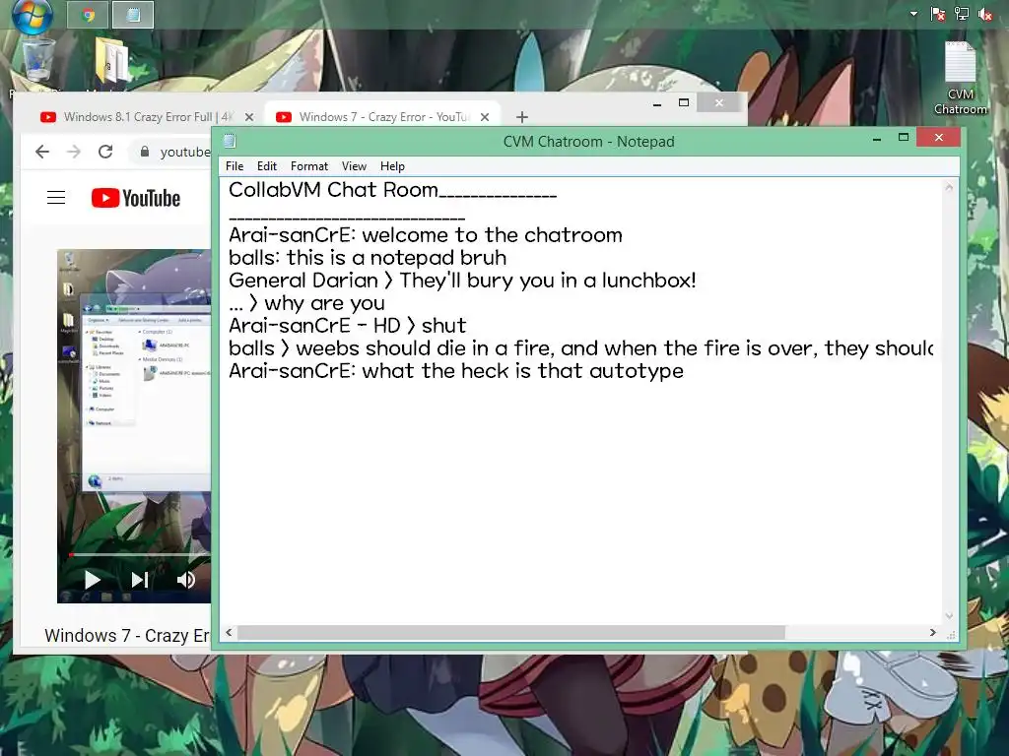The height and width of the screenshot is (756, 1009).
Task: Close the CVM Chatroom Notepad window
Action: pyautogui.click(x=939, y=138)
